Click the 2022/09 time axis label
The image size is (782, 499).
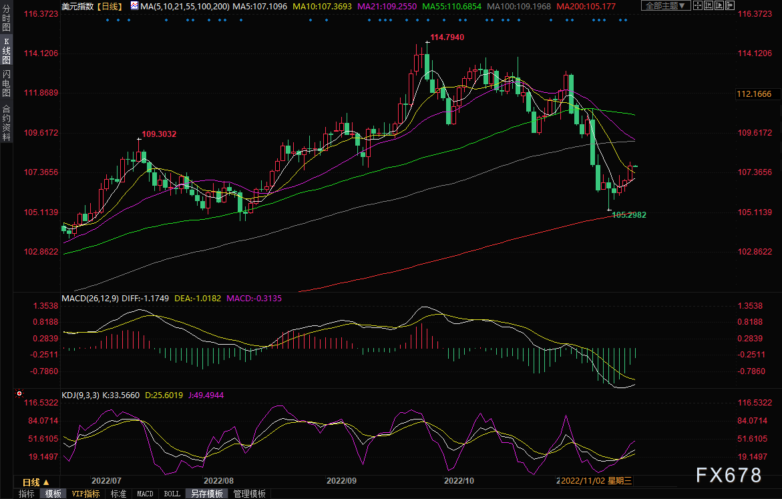[342, 480]
